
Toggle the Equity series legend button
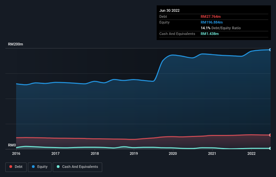tap(40, 167)
